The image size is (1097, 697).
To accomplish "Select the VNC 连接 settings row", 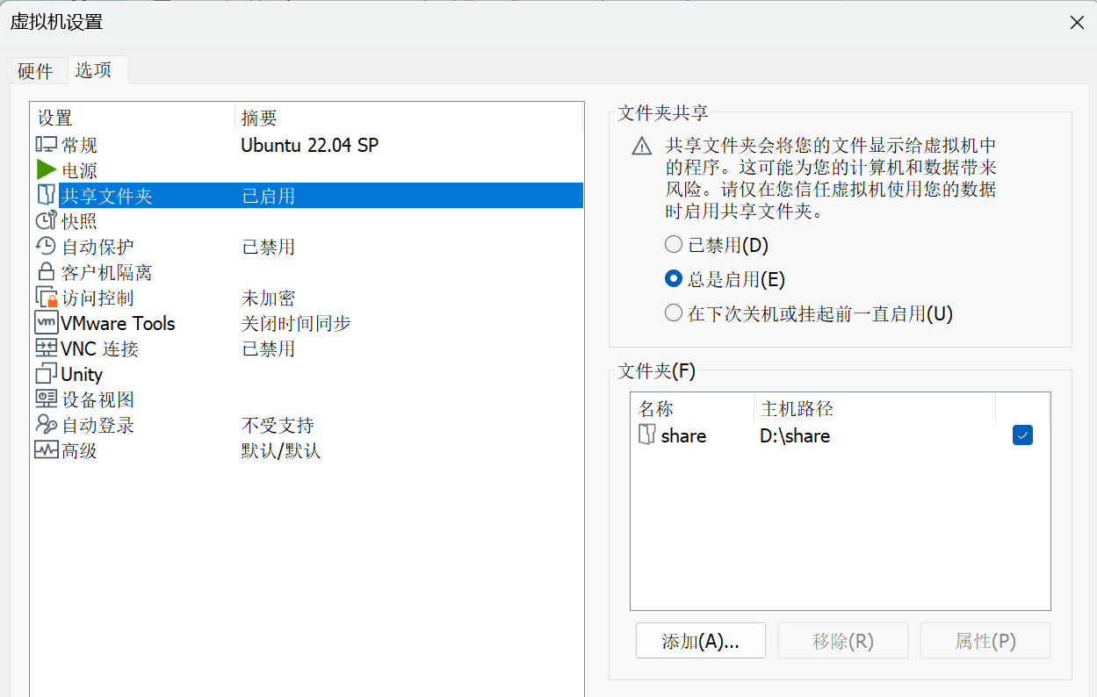I will [307, 348].
